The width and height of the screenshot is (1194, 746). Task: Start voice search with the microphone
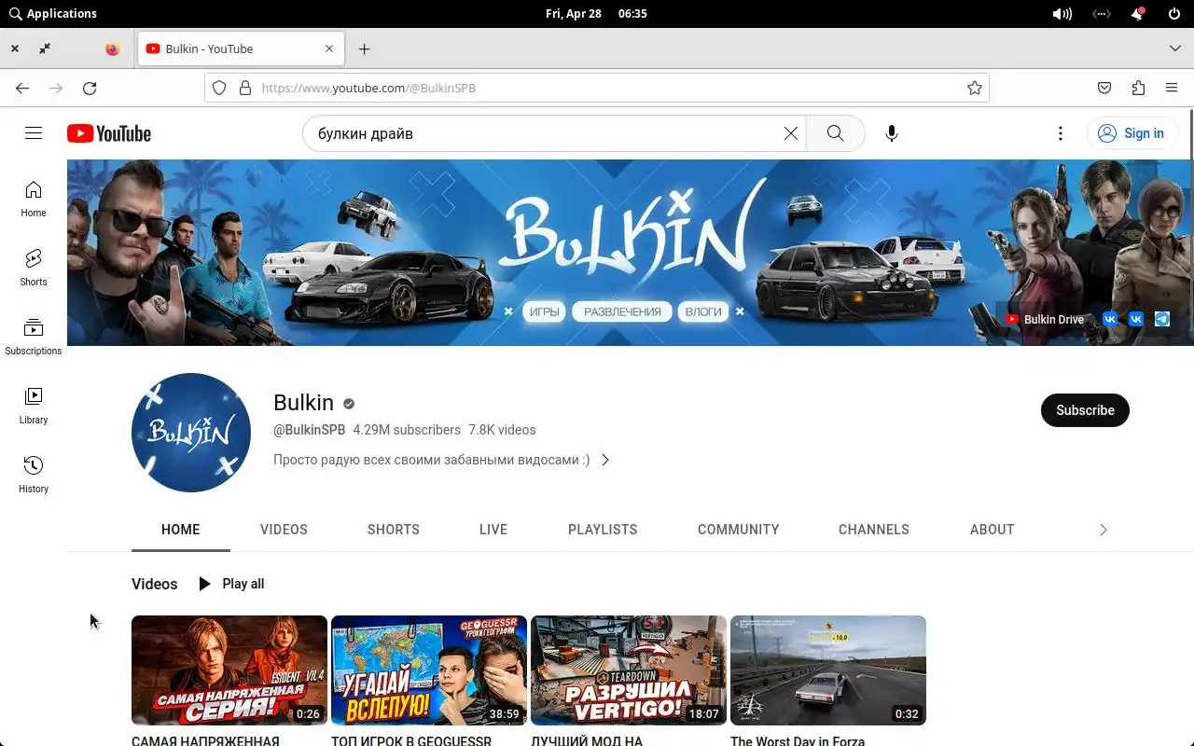coord(892,133)
